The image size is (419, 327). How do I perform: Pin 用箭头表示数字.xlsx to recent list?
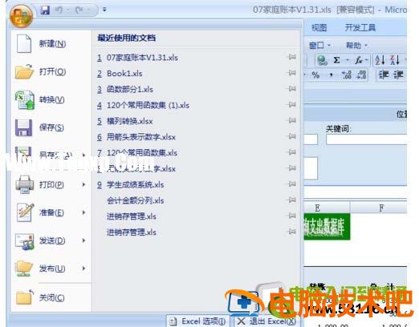coord(291,136)
